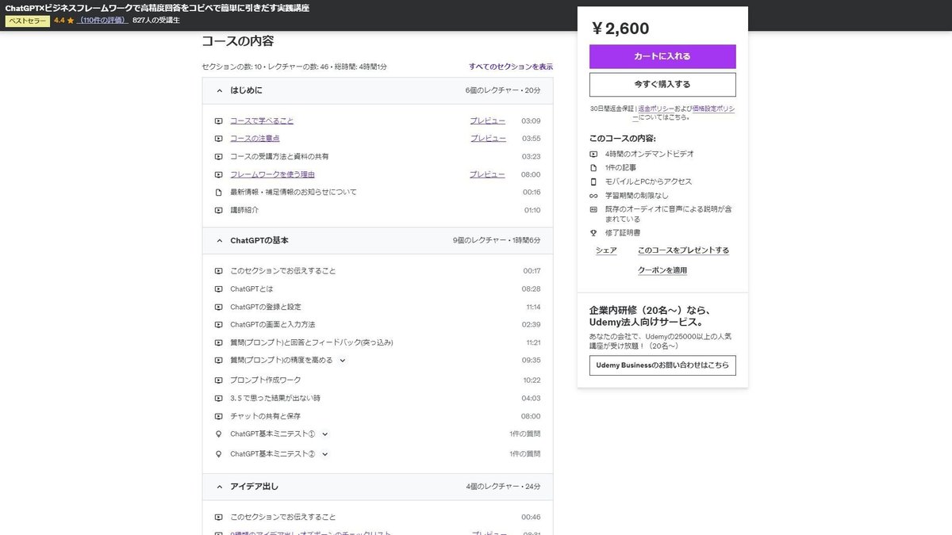
Task: Open lecture link コースの注意点
Action: coord(255,139)
